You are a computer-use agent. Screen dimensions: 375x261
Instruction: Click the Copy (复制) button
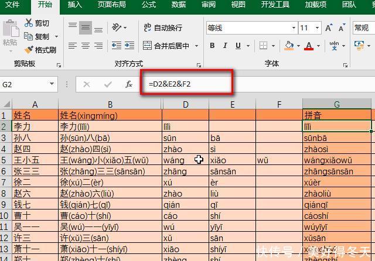point(36,36)
